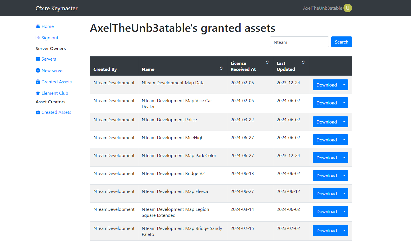Open Element Club link
This screenshot has width=411, height=241.
(52, 93)
